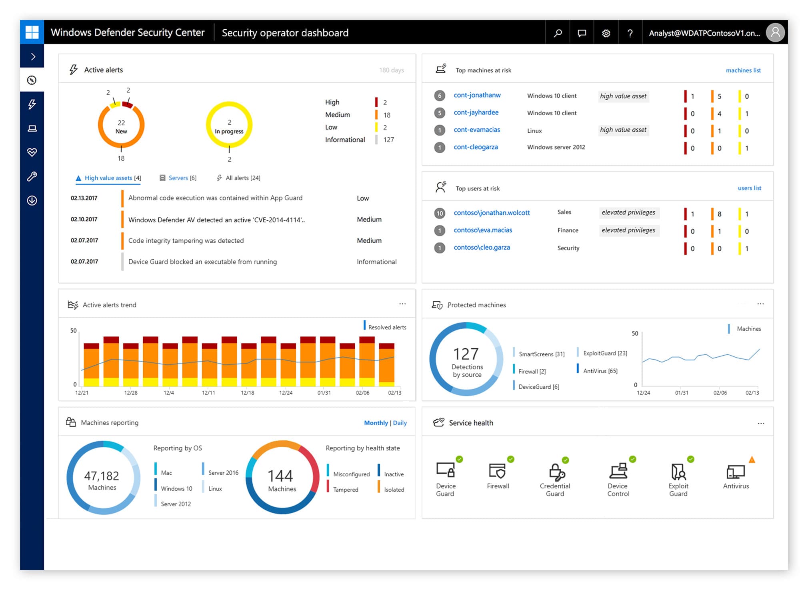The height and width of the screenshot is (600, 808).
Task: Click the analyst profile avatar in top bar
Action: [x=775, y=32]
